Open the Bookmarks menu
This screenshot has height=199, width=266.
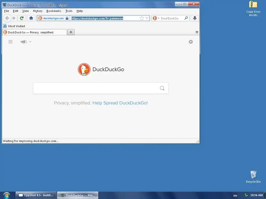54,11
